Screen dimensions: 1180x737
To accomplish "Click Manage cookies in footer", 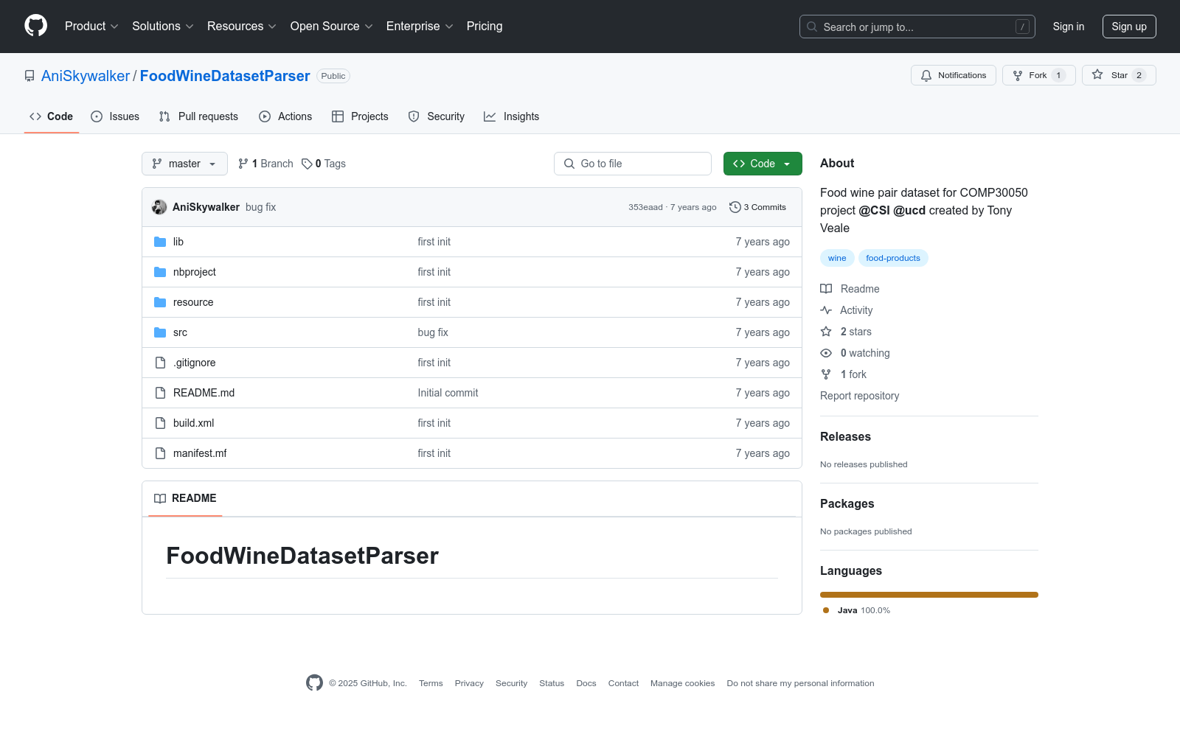I will tap(683, 683).
